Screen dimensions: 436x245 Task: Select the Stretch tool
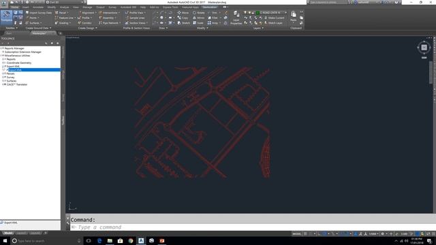184,22
